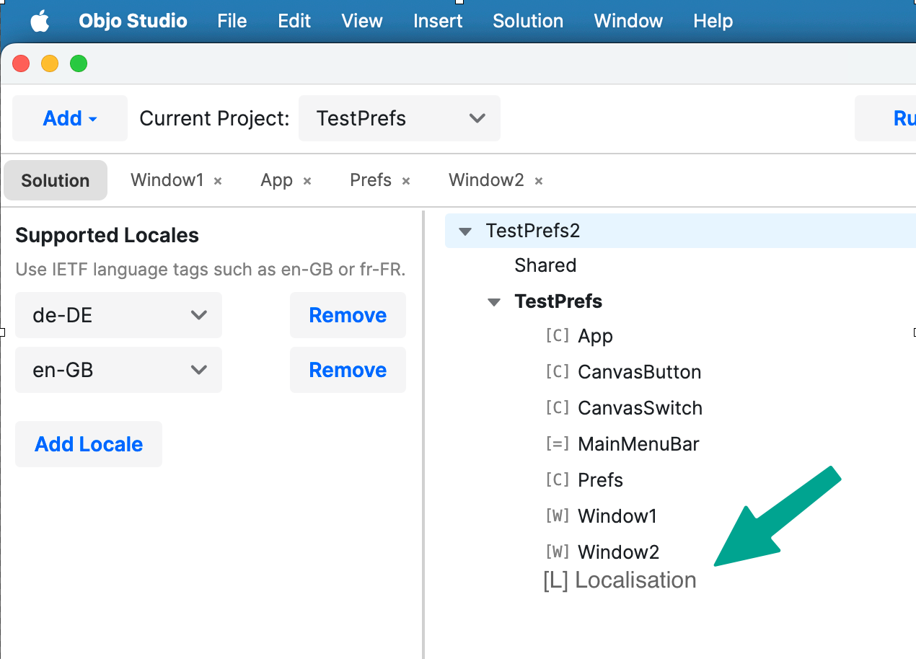Image resolution: width=916 pixels, height=659 pixels.
Task: Click the Add dropdown button
Action: (x=70, y=118)
